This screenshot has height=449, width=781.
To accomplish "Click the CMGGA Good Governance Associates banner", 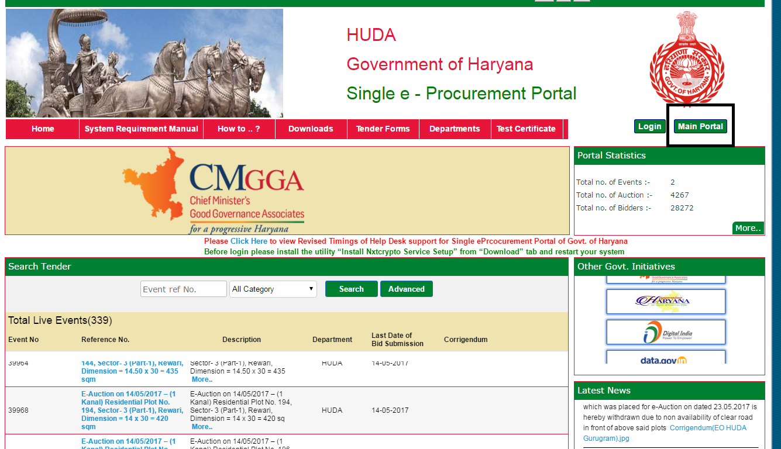I will [x=287, y=191].
